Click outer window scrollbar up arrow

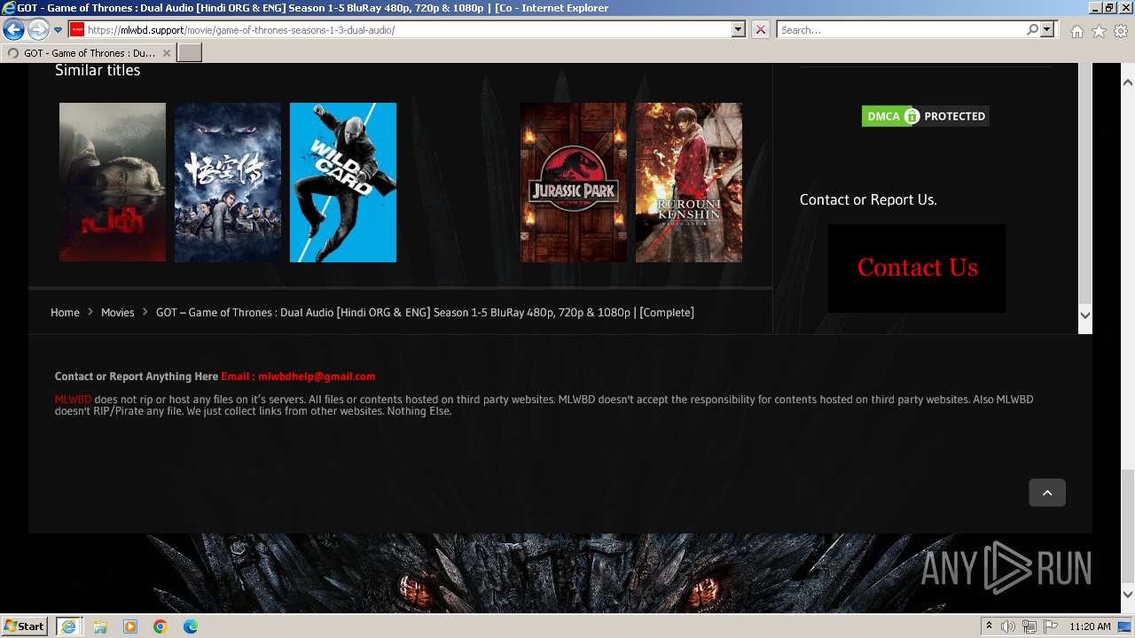coord(1127,82)
